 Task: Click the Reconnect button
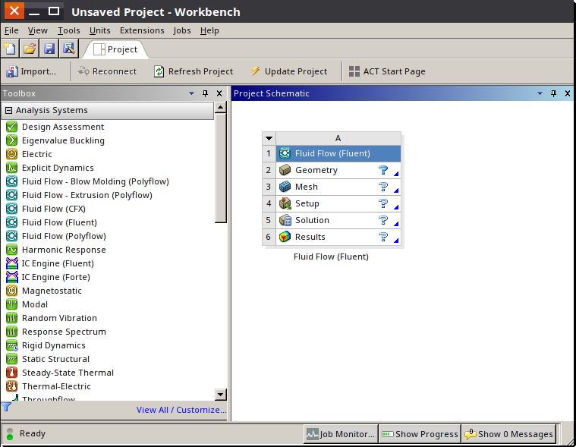107,71
